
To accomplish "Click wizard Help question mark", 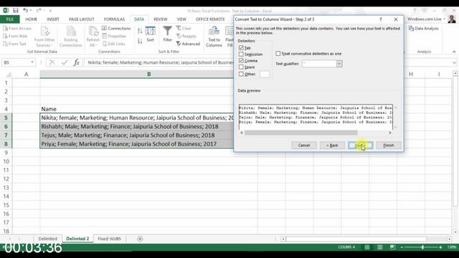I will click(x=381, y=19).
